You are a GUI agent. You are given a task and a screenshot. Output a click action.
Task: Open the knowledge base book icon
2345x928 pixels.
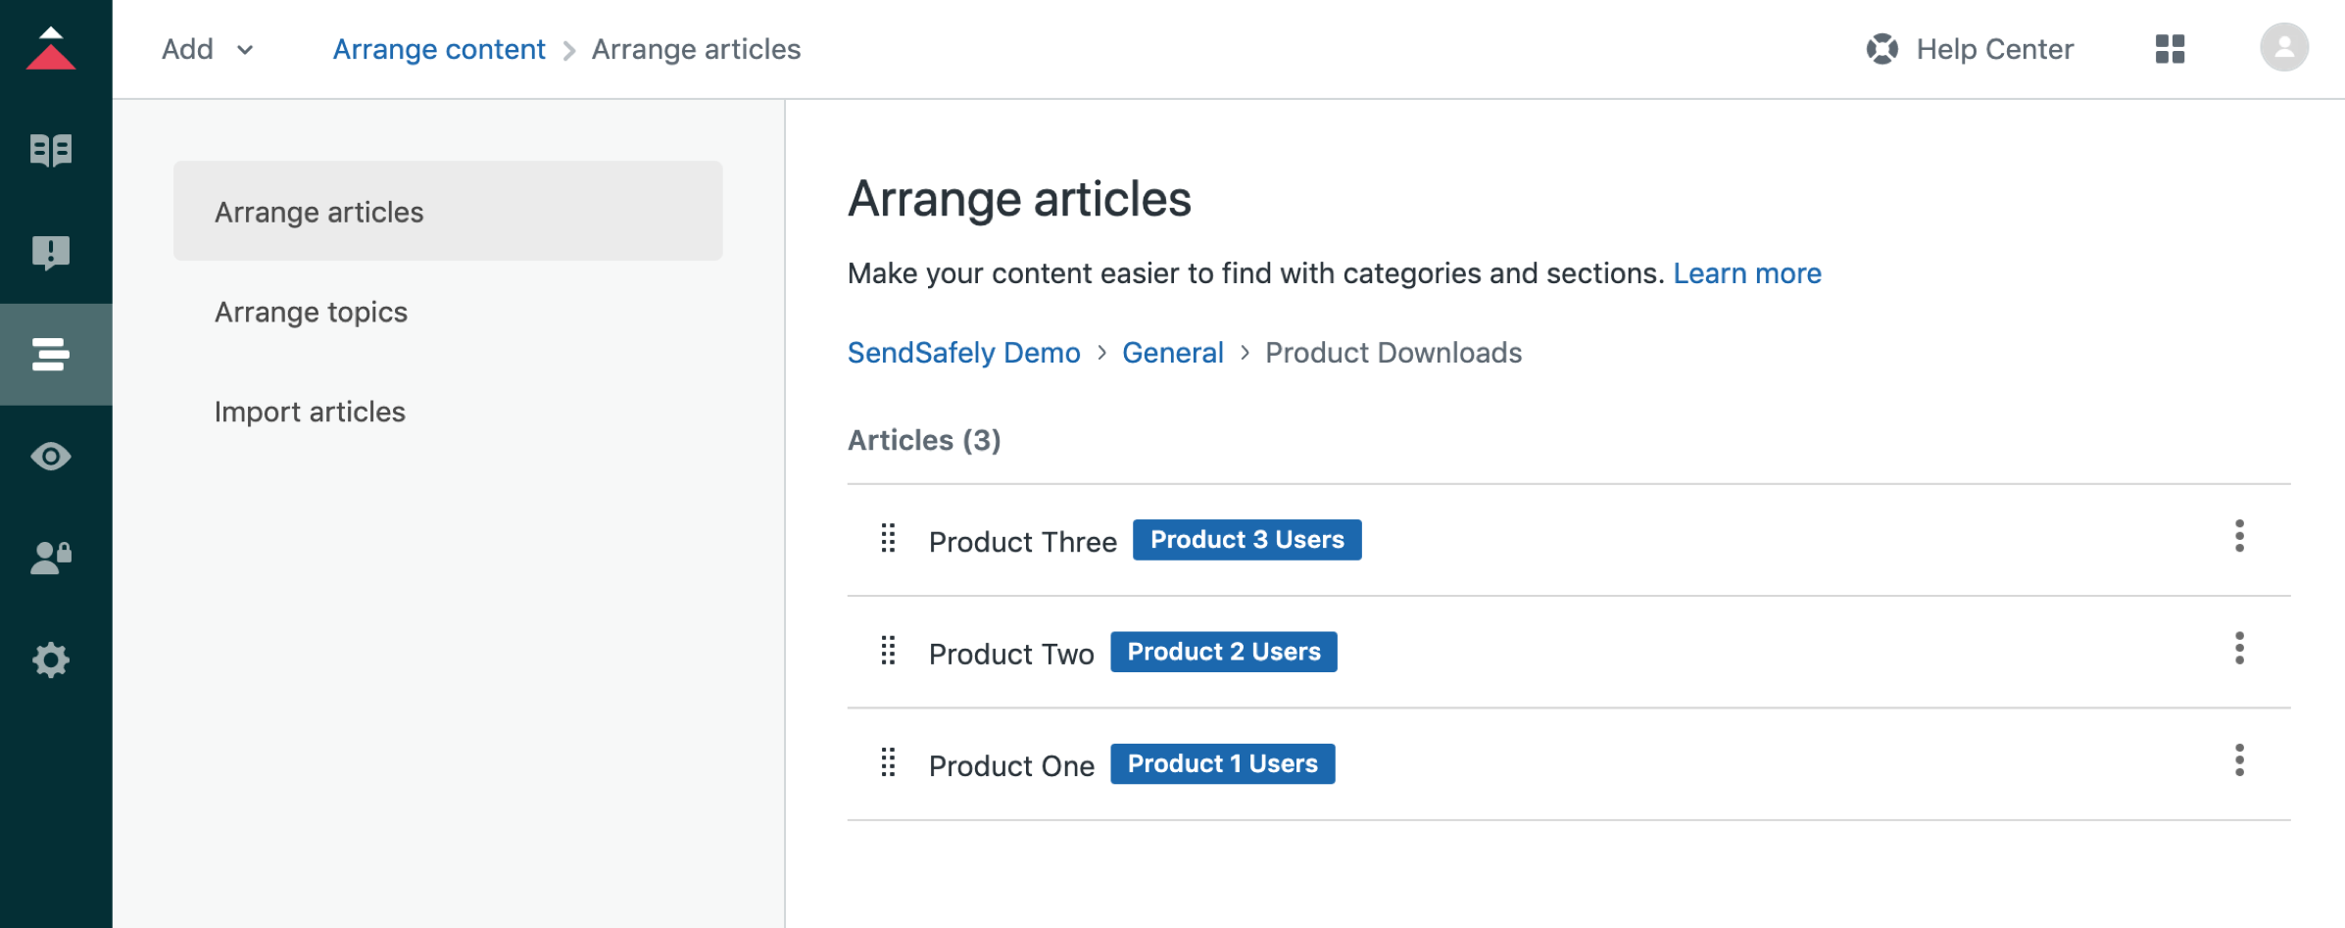coord(51,150)
